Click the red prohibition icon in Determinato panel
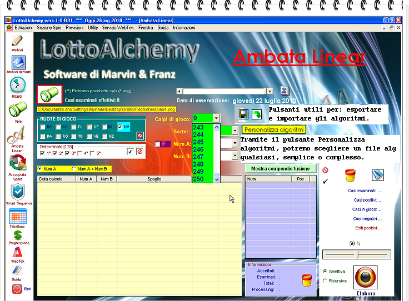 [x=140, y=152]
